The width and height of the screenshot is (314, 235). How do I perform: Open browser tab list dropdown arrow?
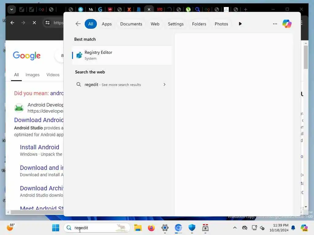click(12, 9)
